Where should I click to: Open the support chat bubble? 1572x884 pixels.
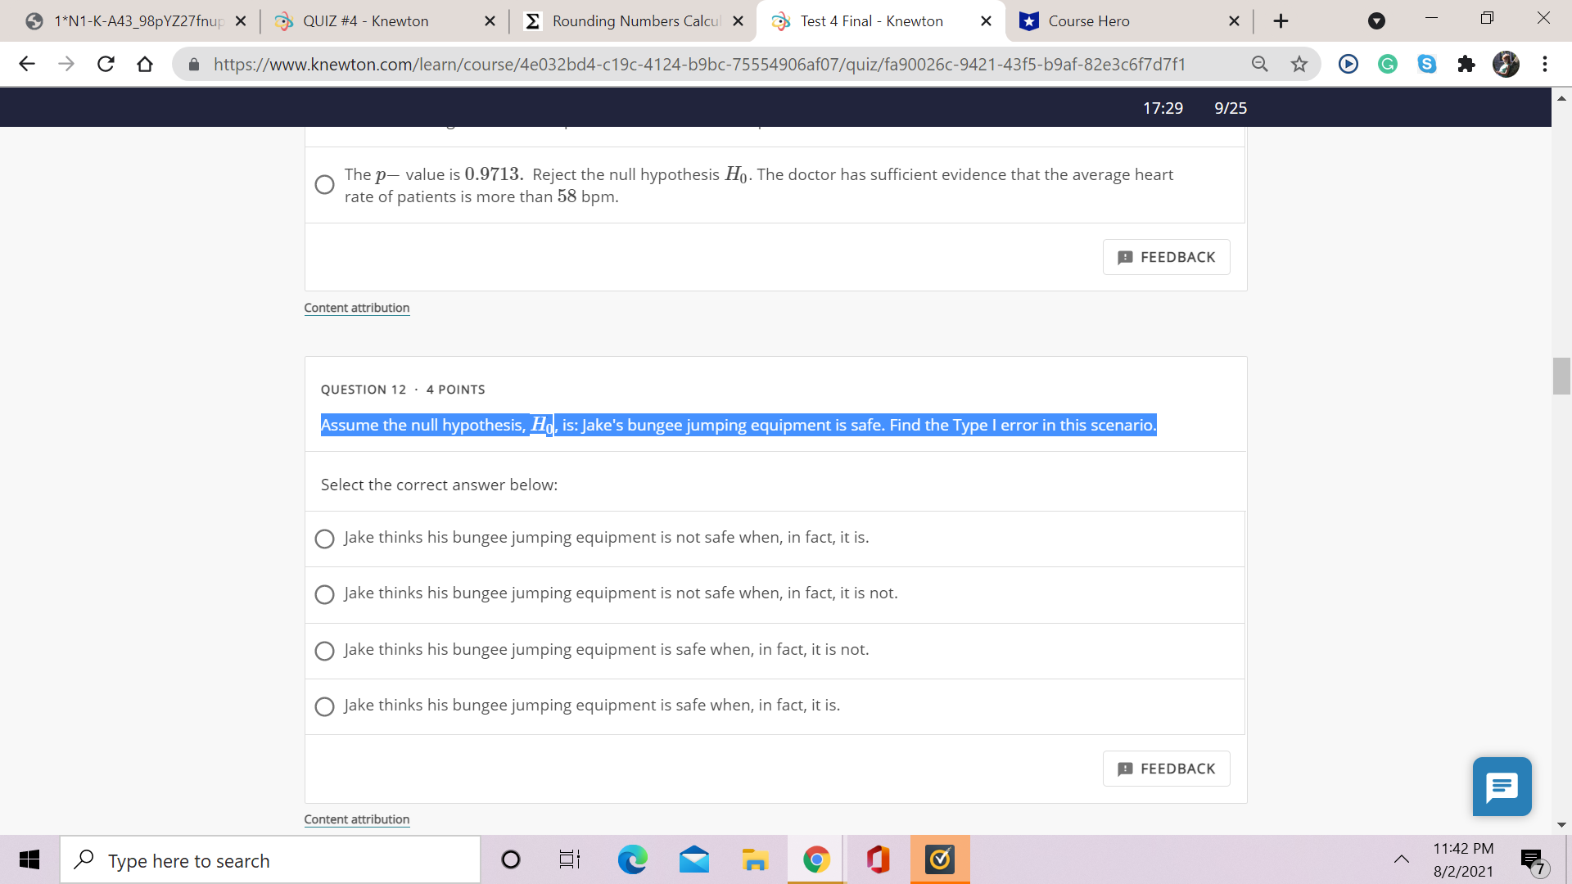click(1502, 787)
